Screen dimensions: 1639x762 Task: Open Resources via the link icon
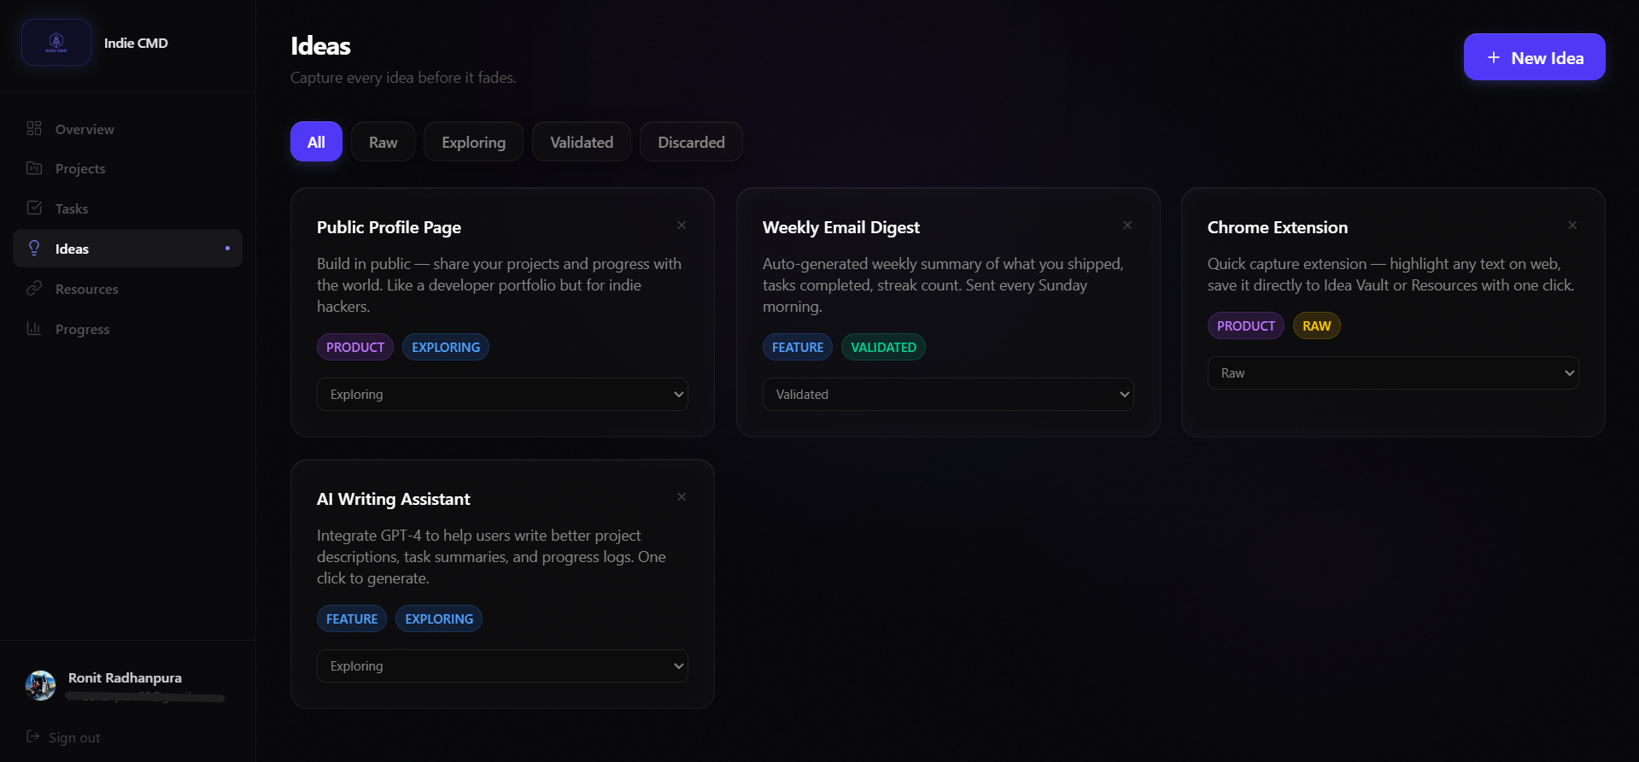pos(34,289)
